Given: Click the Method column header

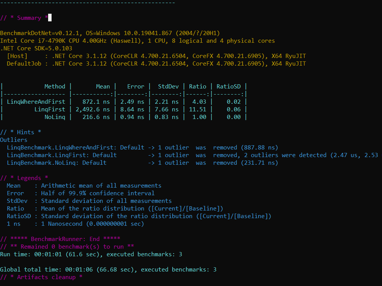Looking at the screenshot, I should [x=55, y=87].
